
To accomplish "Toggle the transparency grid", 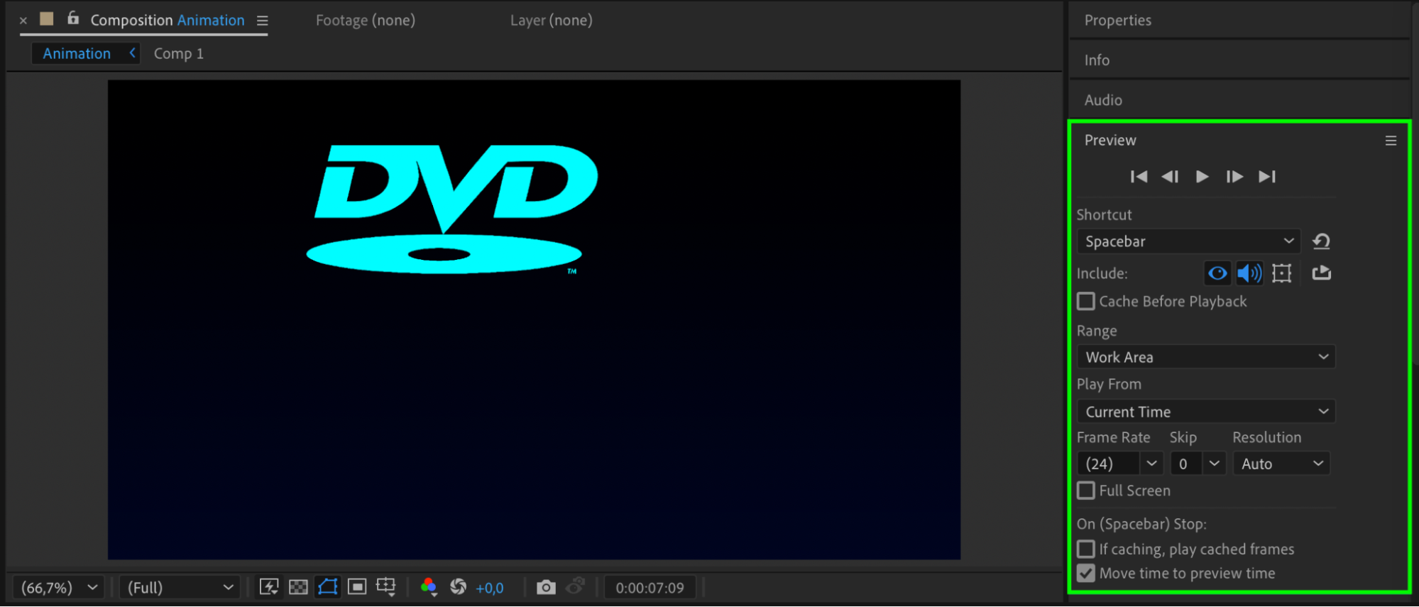I will pyautogui.click(x=299, y=587).
